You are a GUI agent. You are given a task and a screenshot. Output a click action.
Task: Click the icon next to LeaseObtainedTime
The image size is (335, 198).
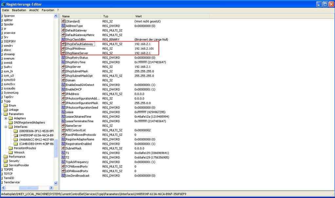coord(63,117)
